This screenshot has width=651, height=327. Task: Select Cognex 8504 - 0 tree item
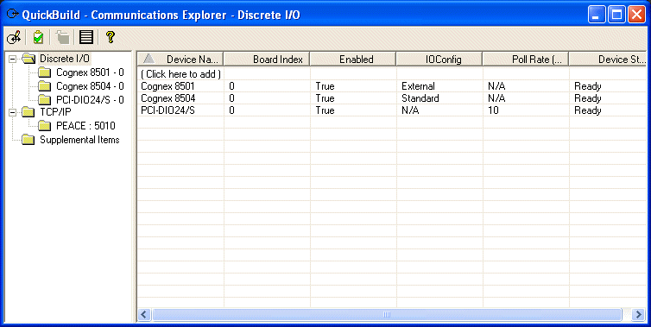(90, 86)
